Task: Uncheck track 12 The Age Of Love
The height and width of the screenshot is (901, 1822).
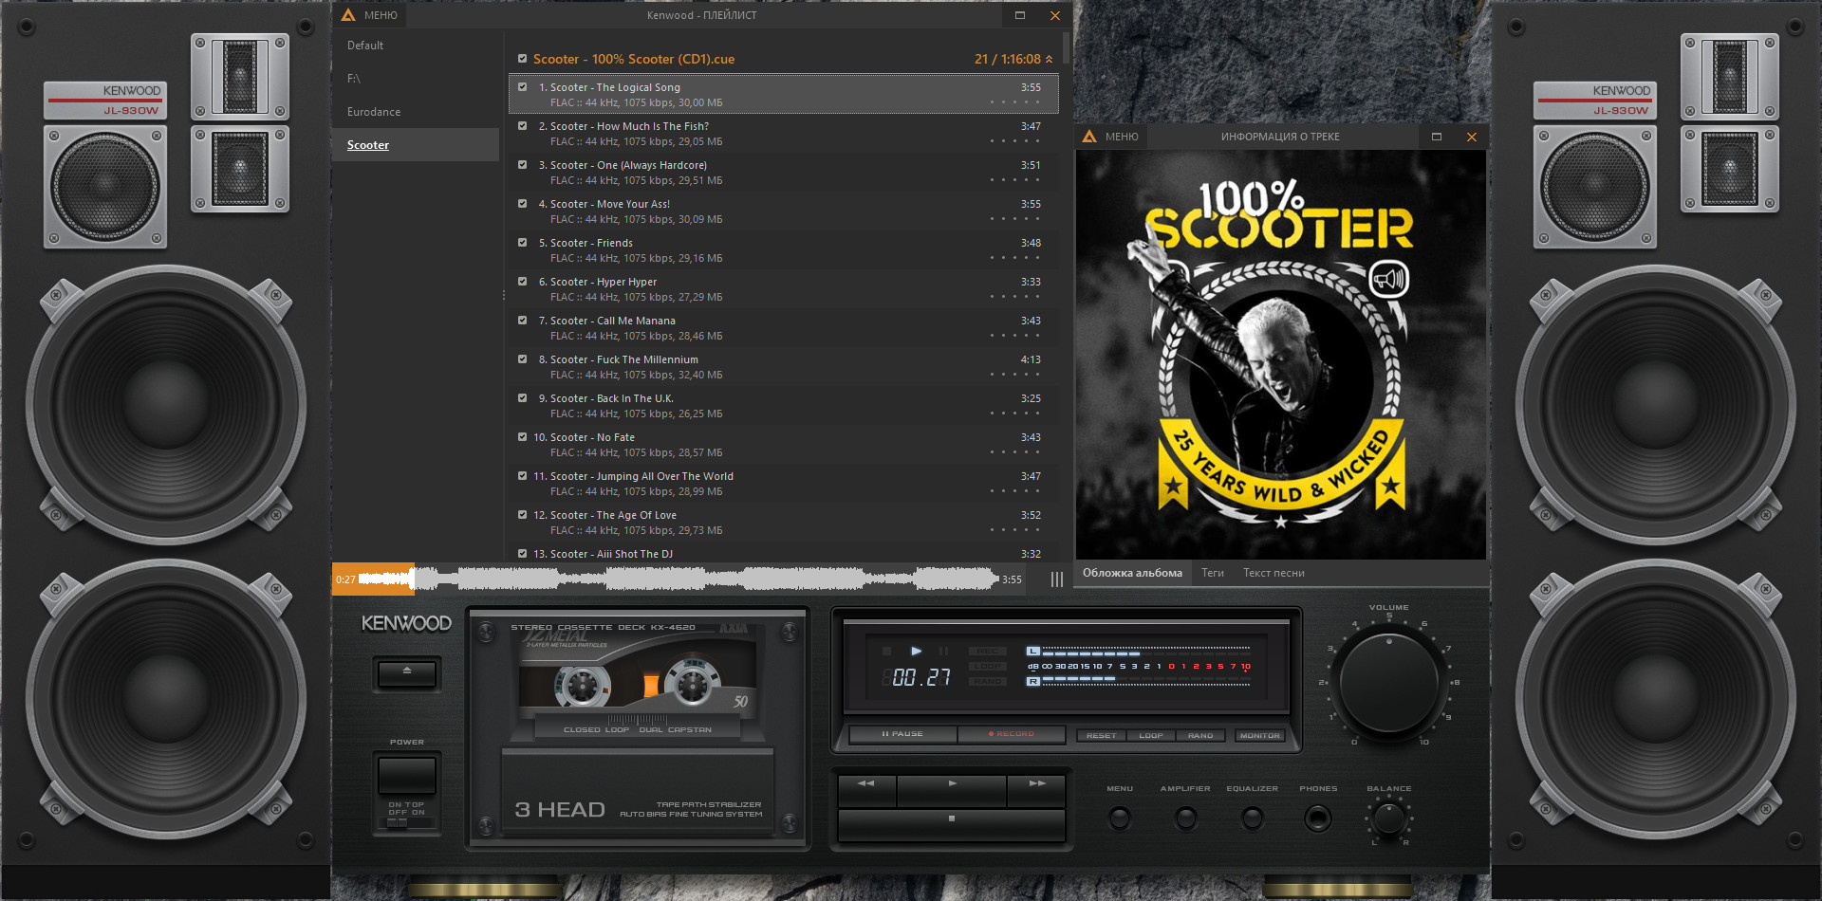Action: click(522, 514)
